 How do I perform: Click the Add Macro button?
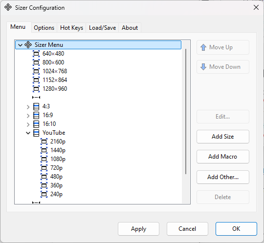[x=223, y=157]
